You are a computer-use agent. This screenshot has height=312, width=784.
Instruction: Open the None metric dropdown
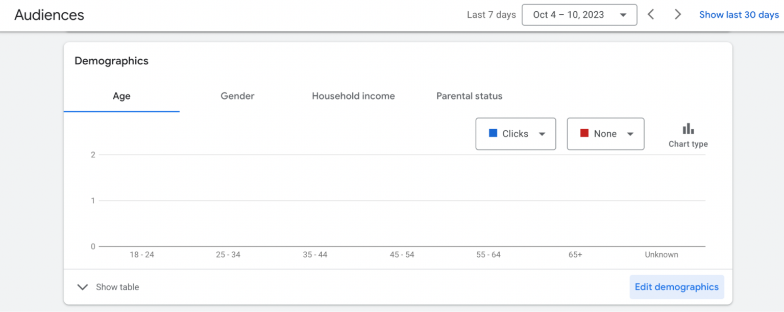[x=605, y=134]
